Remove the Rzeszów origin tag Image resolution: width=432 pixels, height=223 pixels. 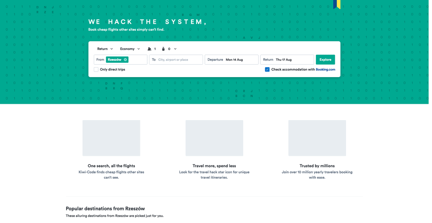(125, 59)
